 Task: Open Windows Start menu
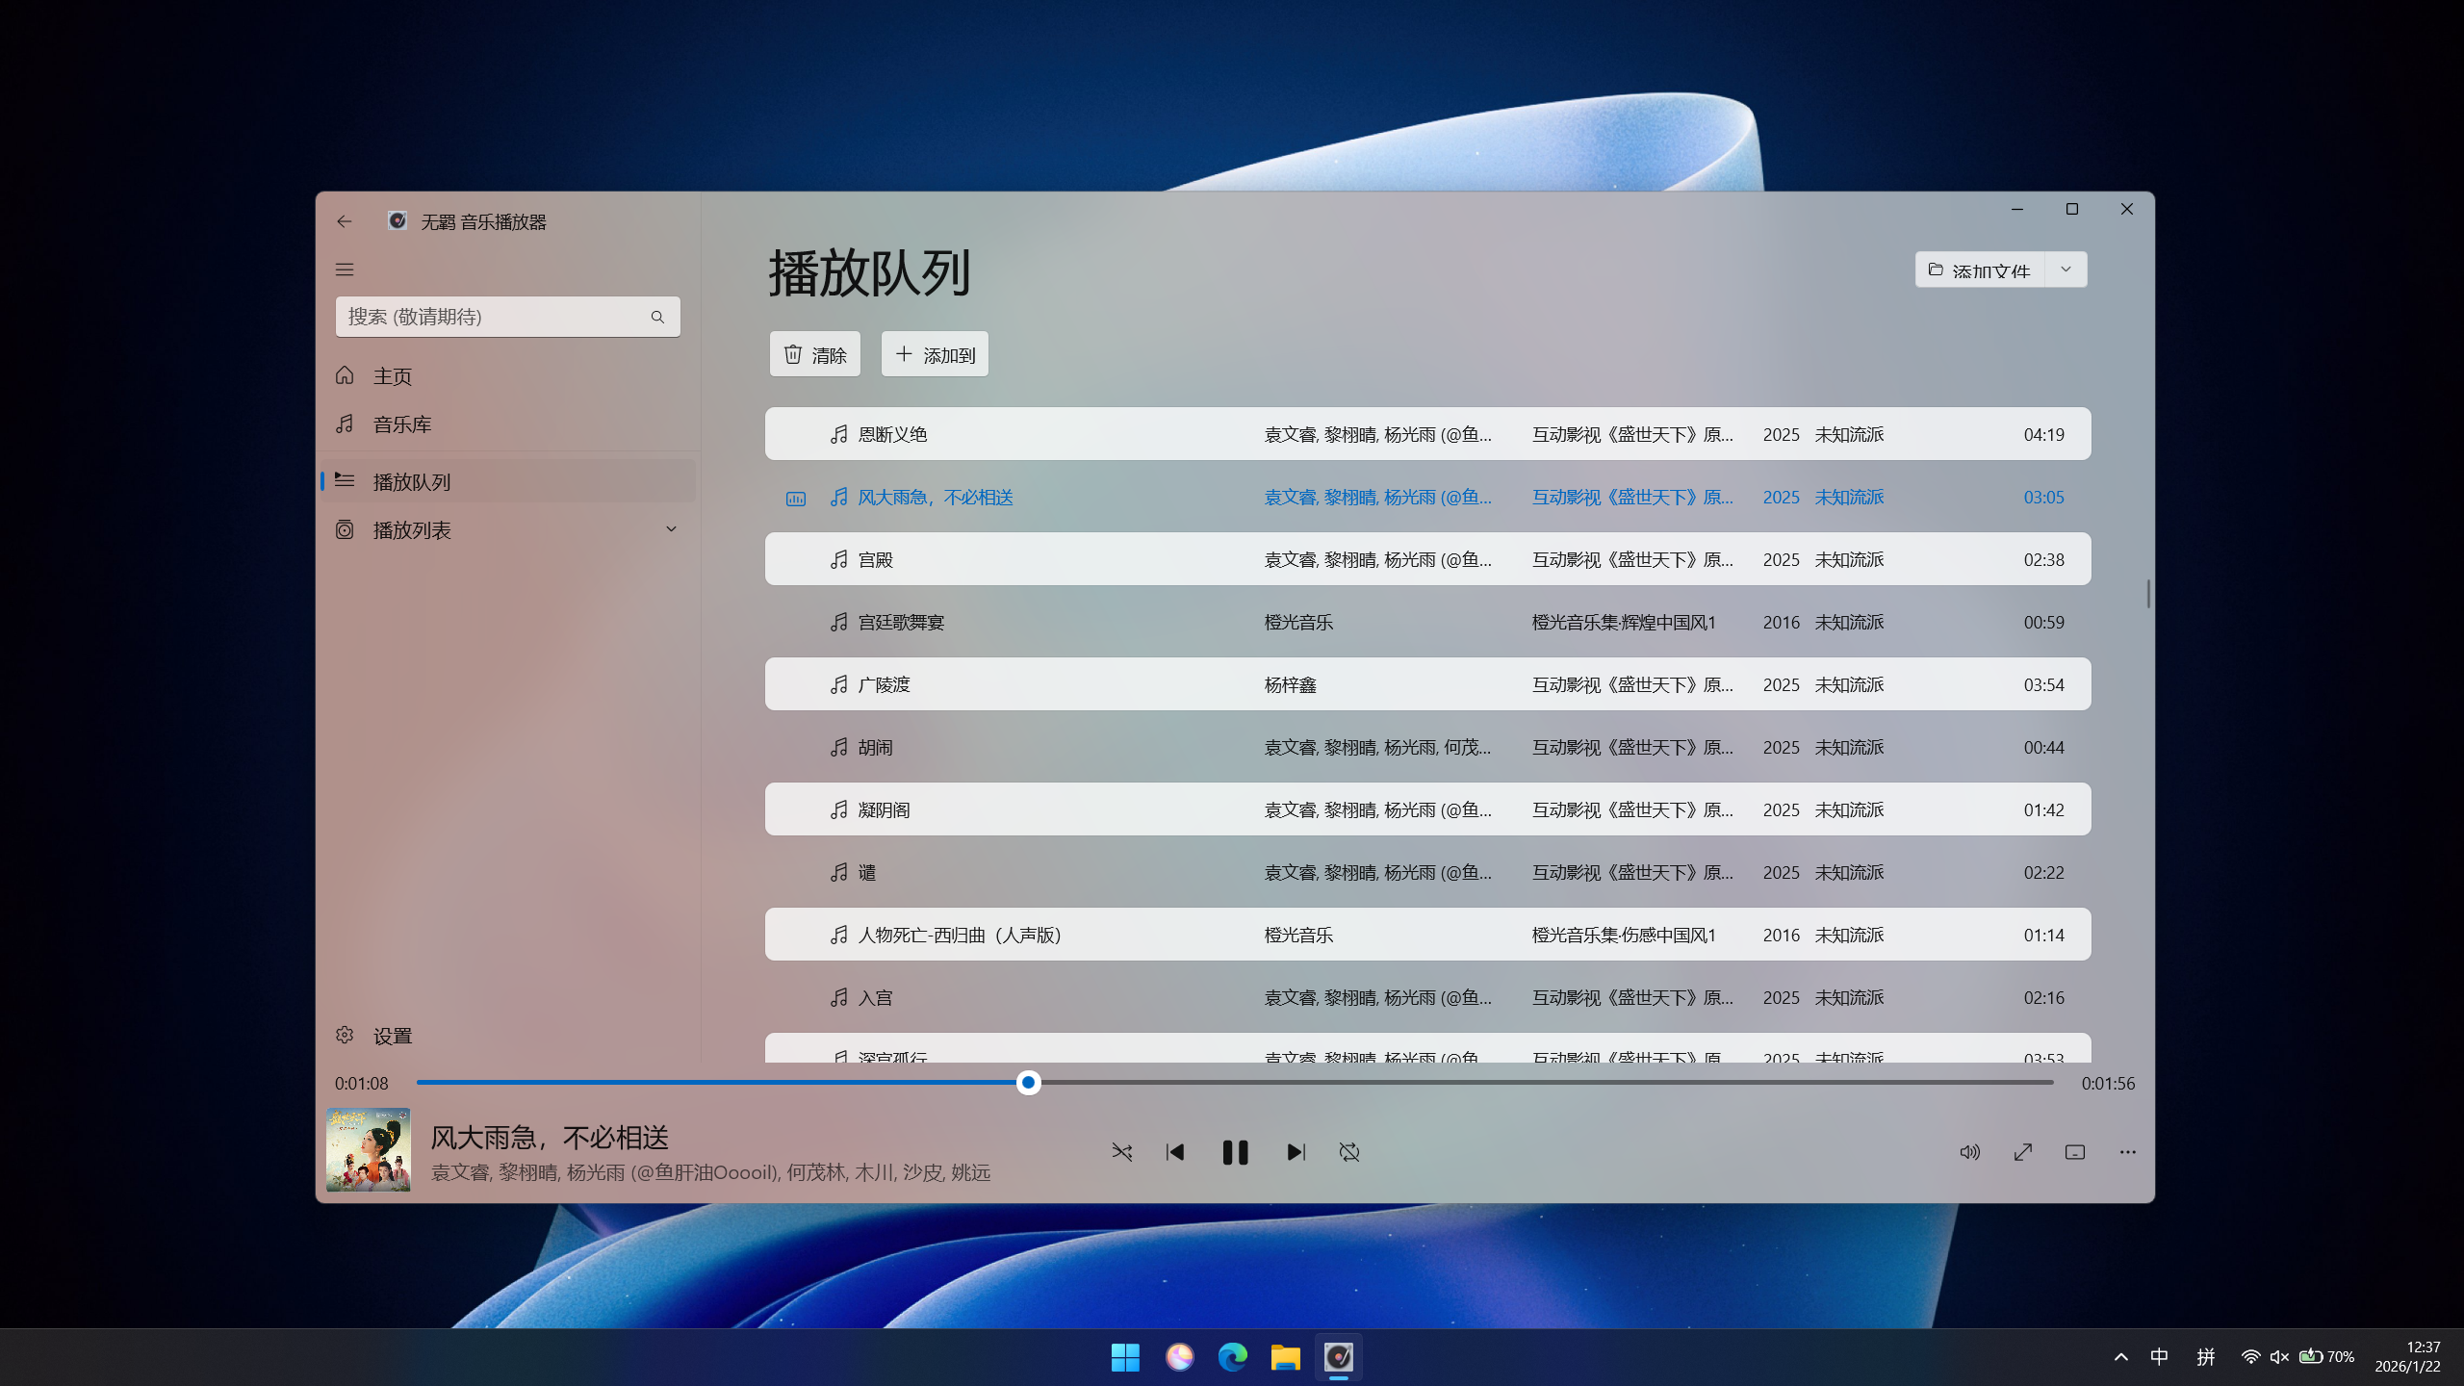point(1125,1357)
